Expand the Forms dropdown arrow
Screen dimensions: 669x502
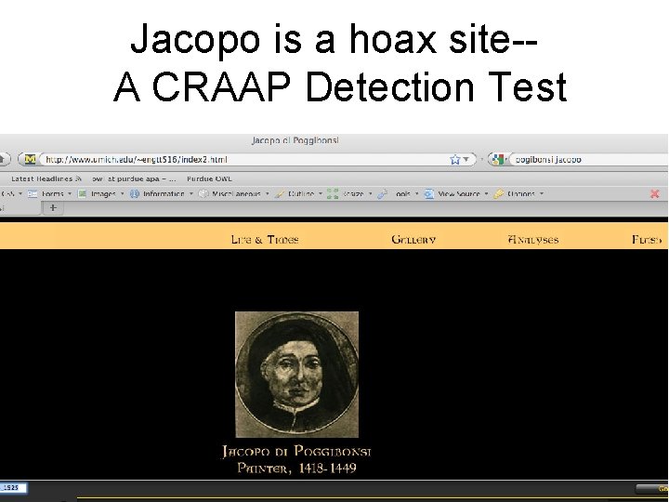(x=70, y=193)
